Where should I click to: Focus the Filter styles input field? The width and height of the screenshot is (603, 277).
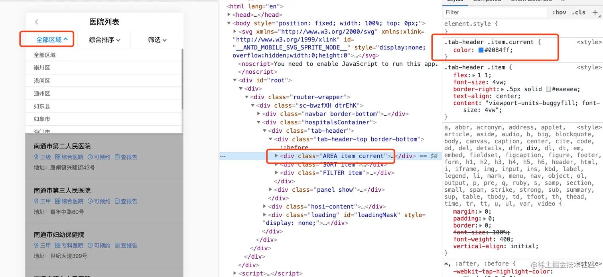(x=495, y=12)
